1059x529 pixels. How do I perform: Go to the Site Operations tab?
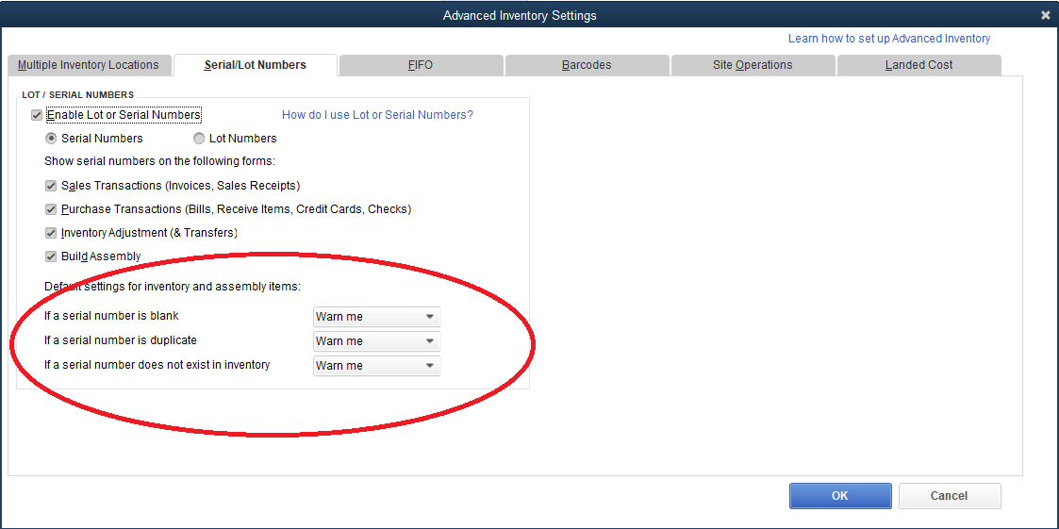[752, 65]
